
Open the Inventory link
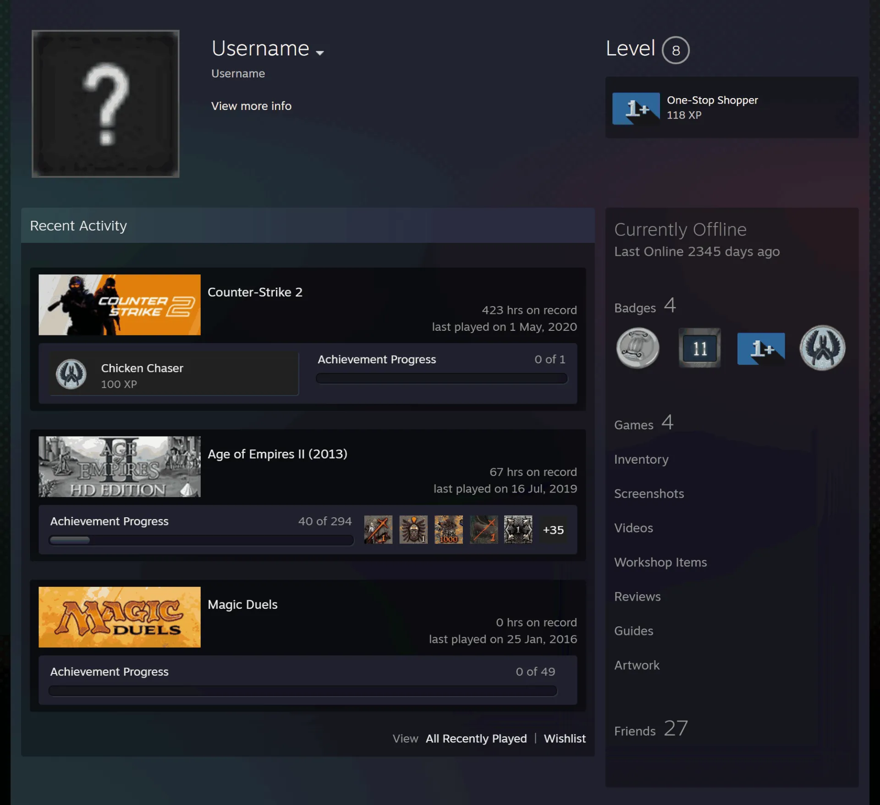[641, 460]
